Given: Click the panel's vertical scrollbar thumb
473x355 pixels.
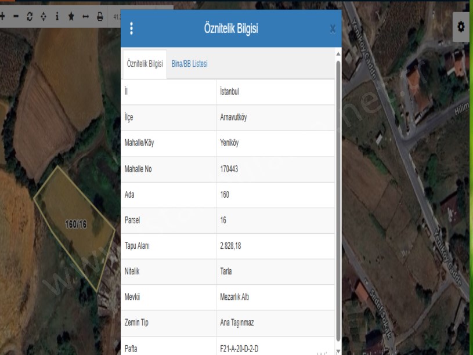Looking at the screenshot, I should coord(338,197).
